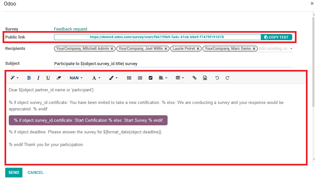Image resolution: width=316 pixels, height=181 pixels.
Task: Toggle underline formatting
Action: click(48, 78)
